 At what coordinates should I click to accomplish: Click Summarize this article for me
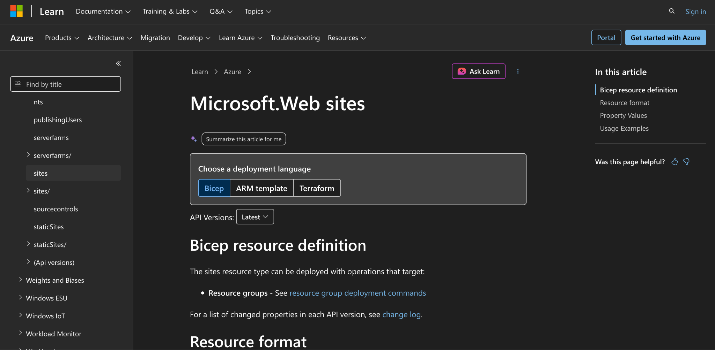click(x=244, y=139)
